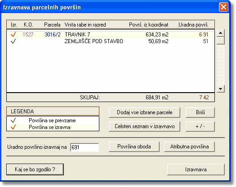Focus the Uradno površino izravnaj na field

[x=85, y=147]
